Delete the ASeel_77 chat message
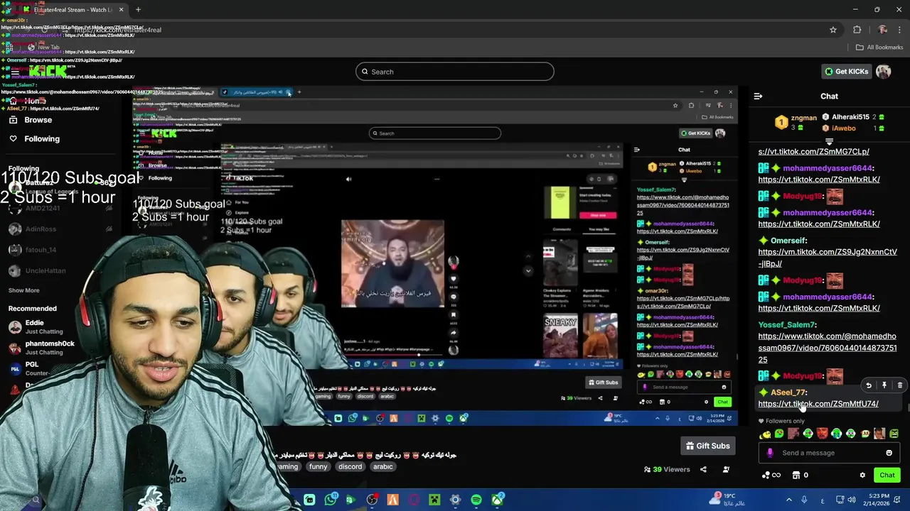910x511 pixels. coord(899,385)
